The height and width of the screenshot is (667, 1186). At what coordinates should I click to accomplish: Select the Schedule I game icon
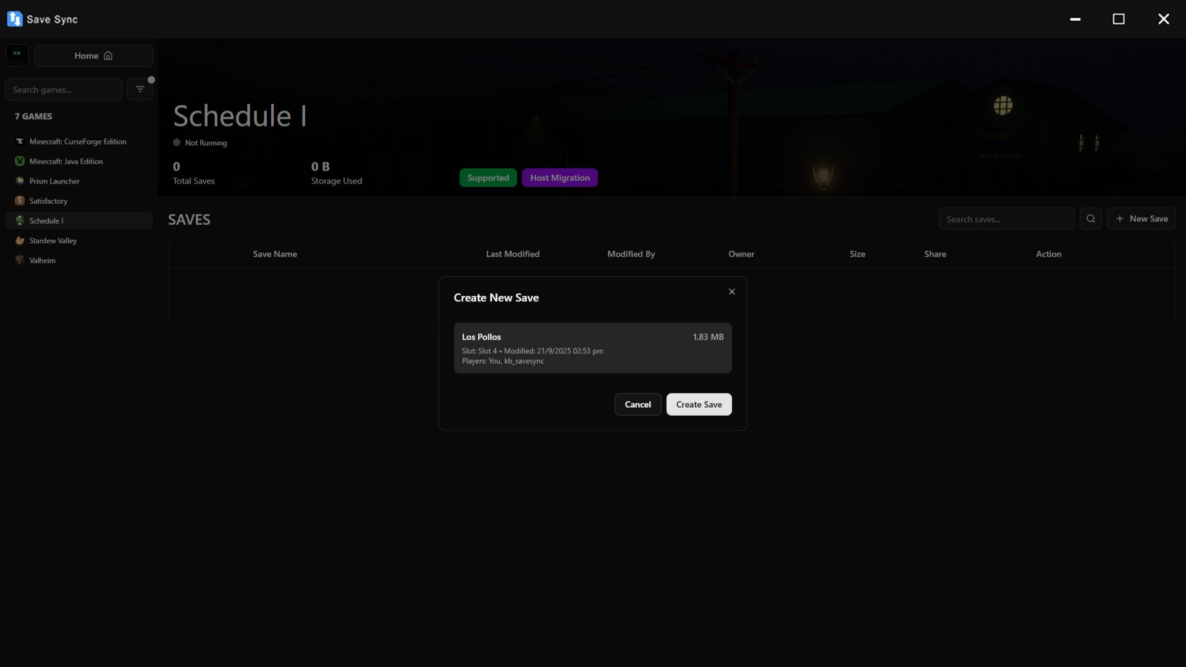pyautogui.click(x=20, y=220)
